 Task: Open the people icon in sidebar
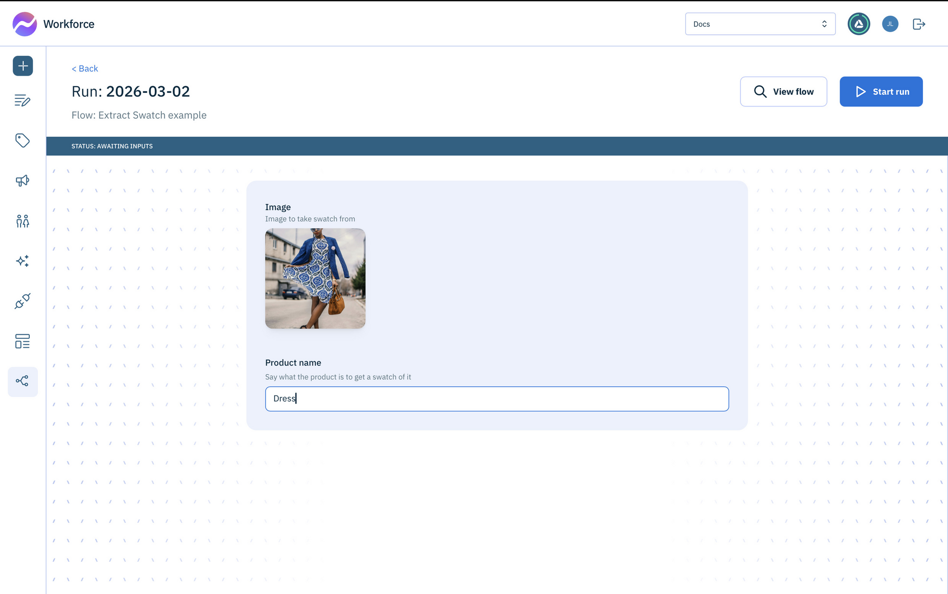pyautogui.click(x=23, y=221)
